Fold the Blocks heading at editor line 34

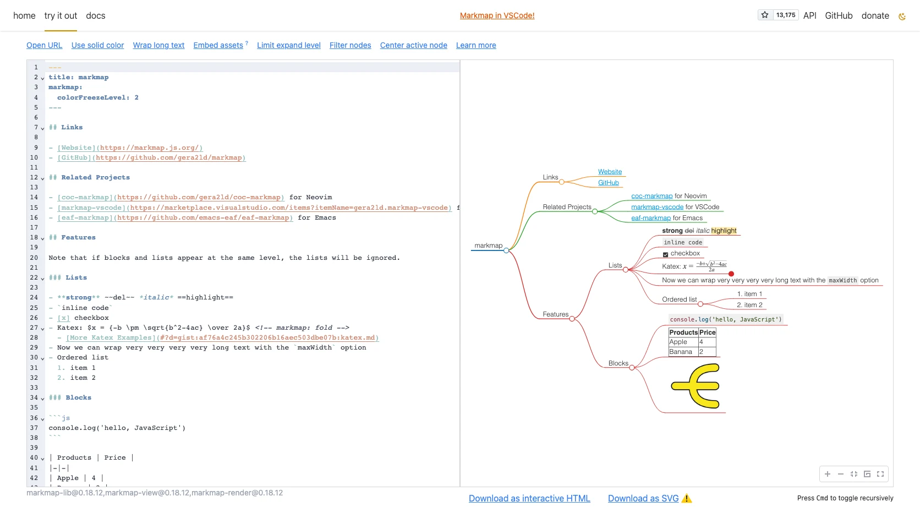click(42, 399)
